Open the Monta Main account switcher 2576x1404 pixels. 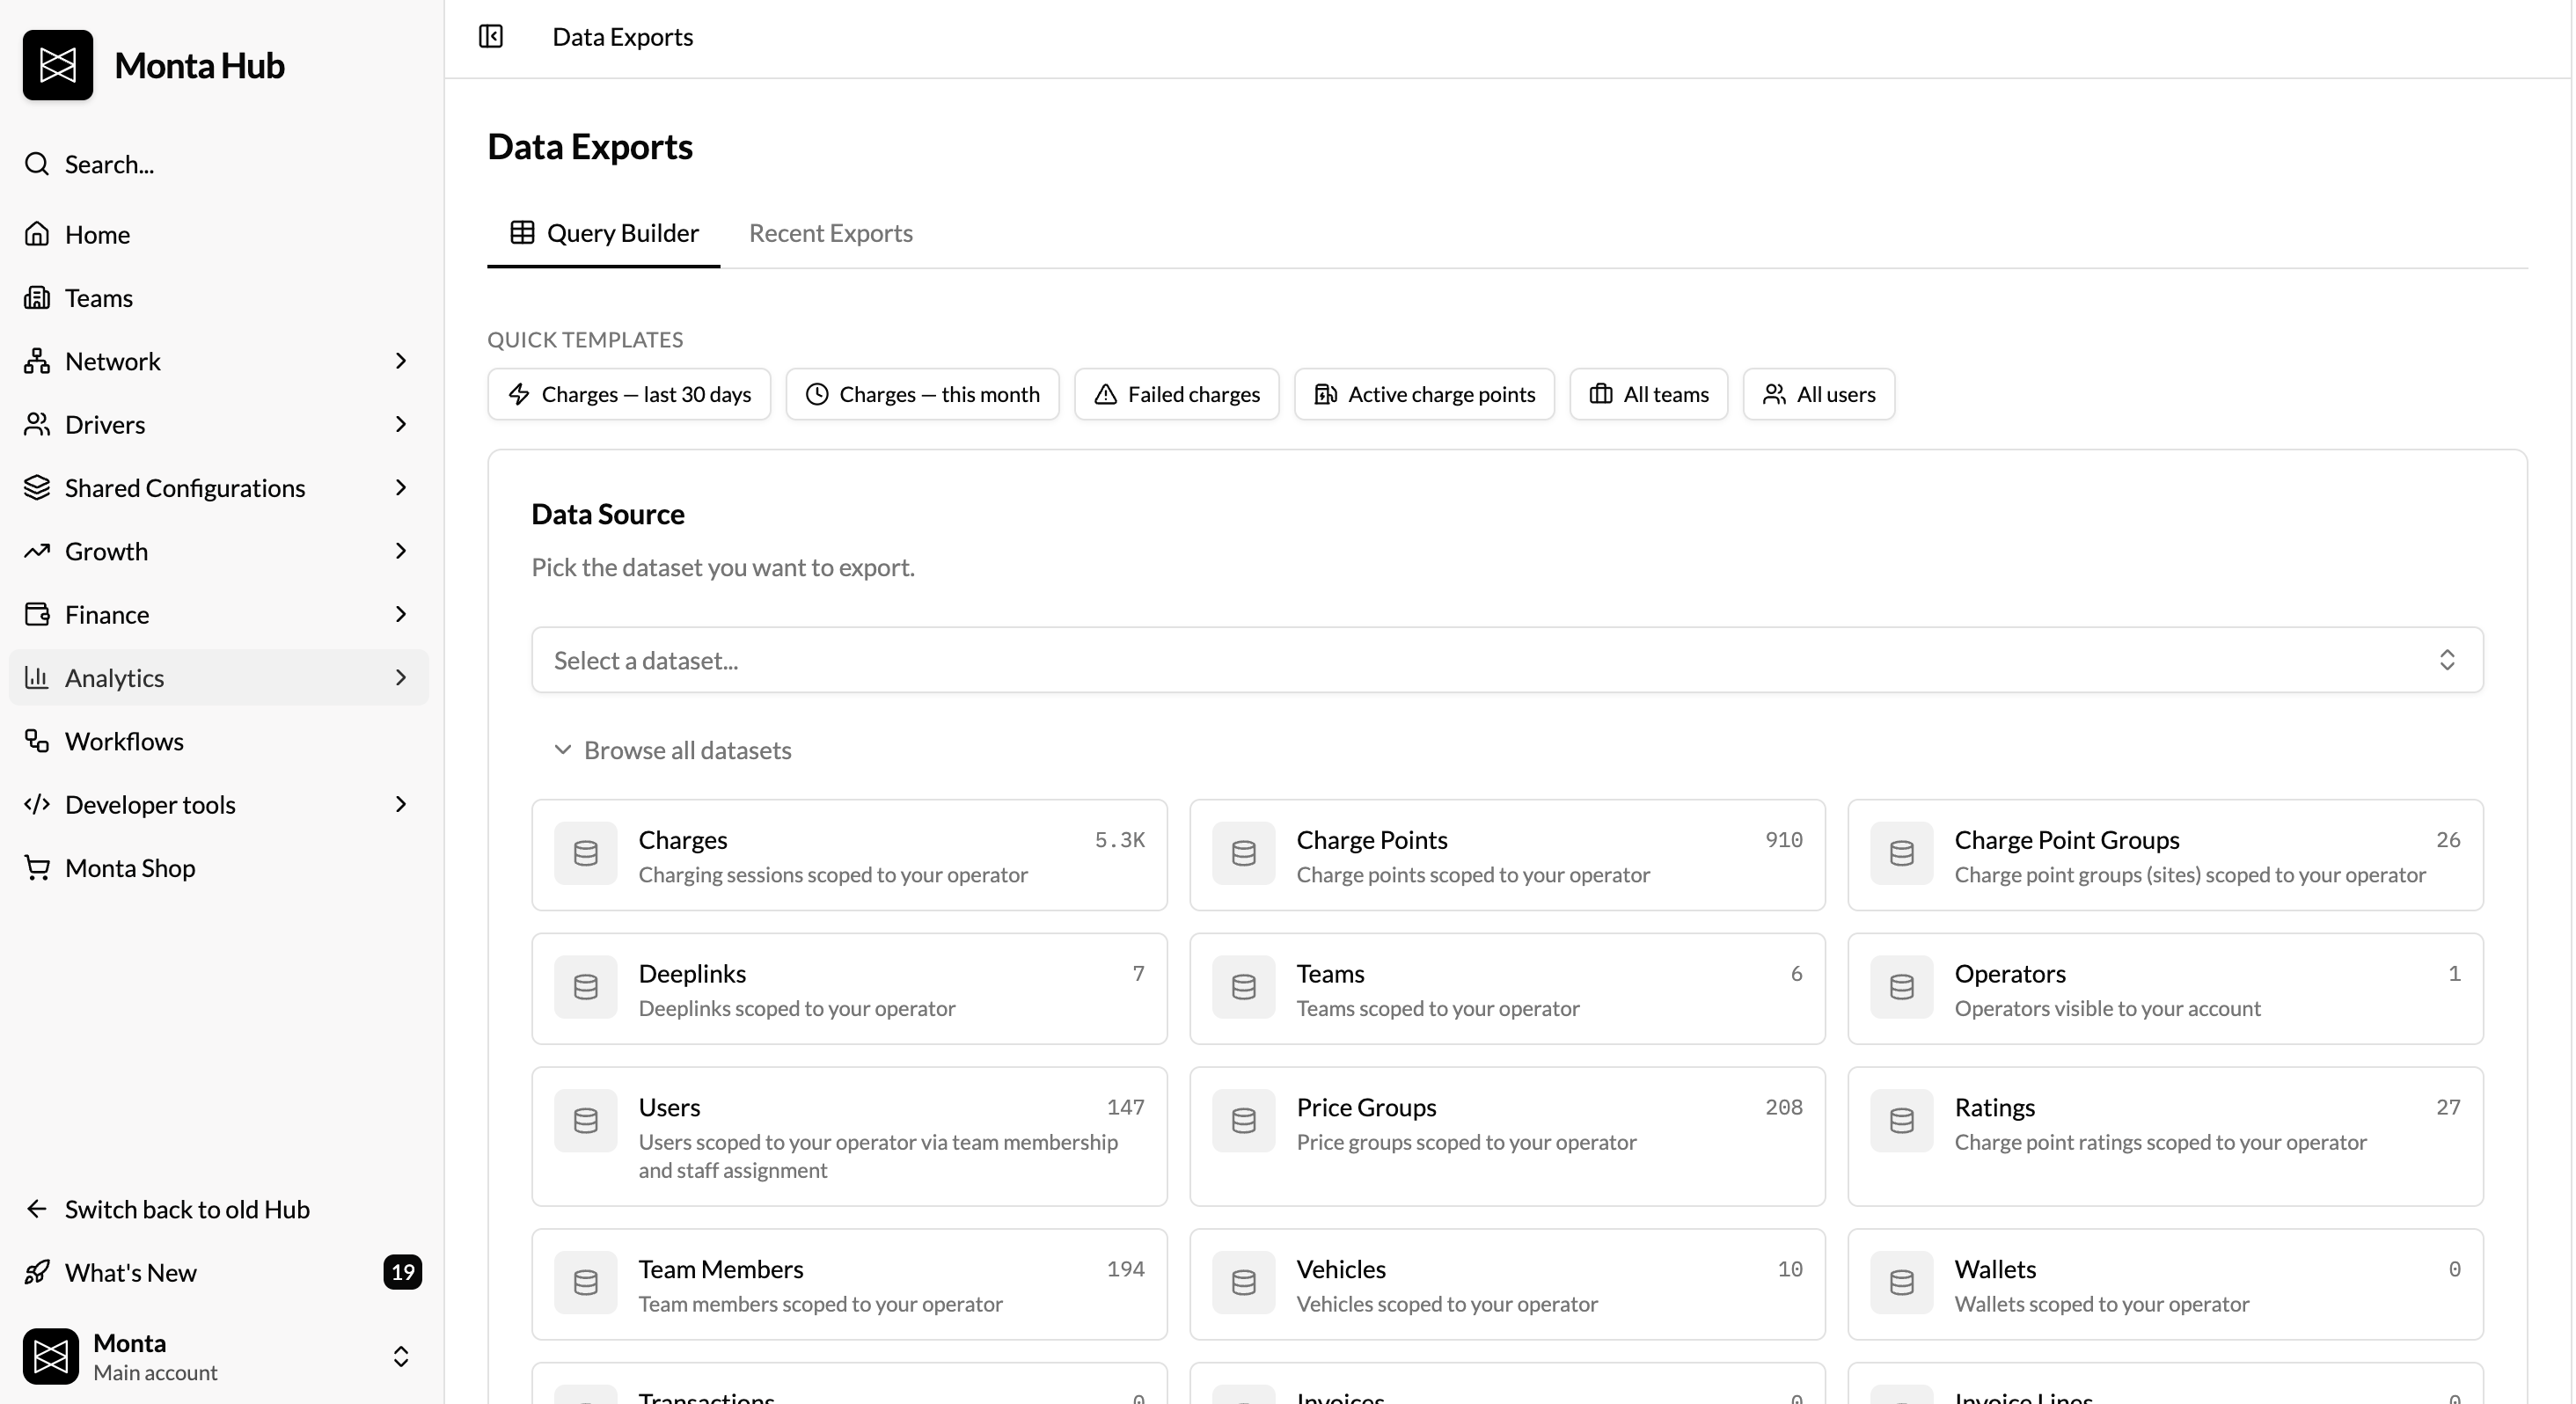point(218,1356)
